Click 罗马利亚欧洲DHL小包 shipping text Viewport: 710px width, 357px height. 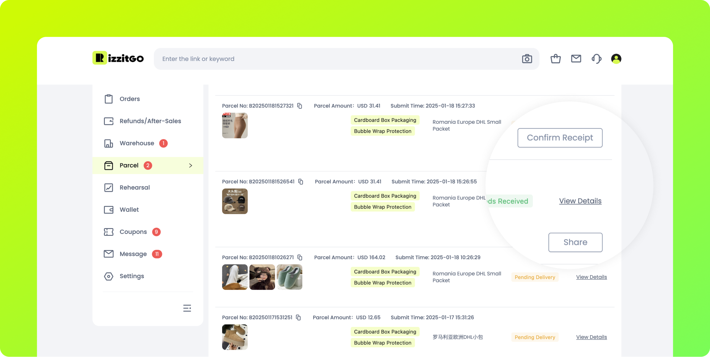pos(457,337)
